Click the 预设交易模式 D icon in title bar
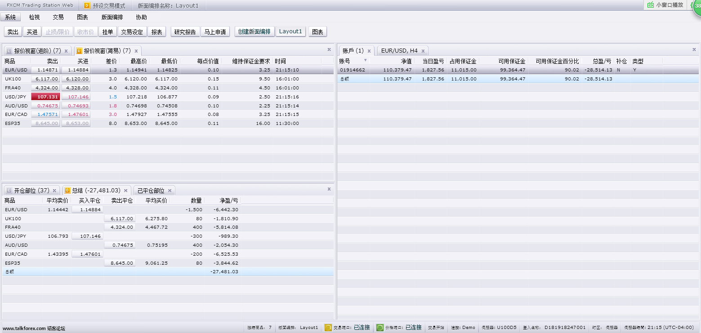 click(87, 6)
